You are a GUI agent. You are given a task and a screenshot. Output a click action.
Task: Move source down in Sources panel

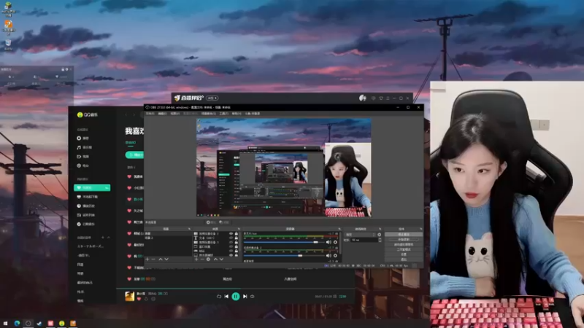click(222, 259)
